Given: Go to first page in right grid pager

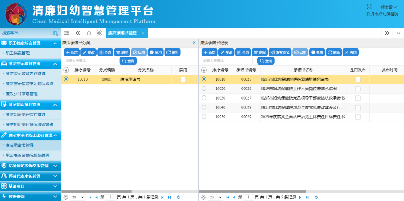Looking at the screenshot, I should pyautogui.click(x=228, y=197).
